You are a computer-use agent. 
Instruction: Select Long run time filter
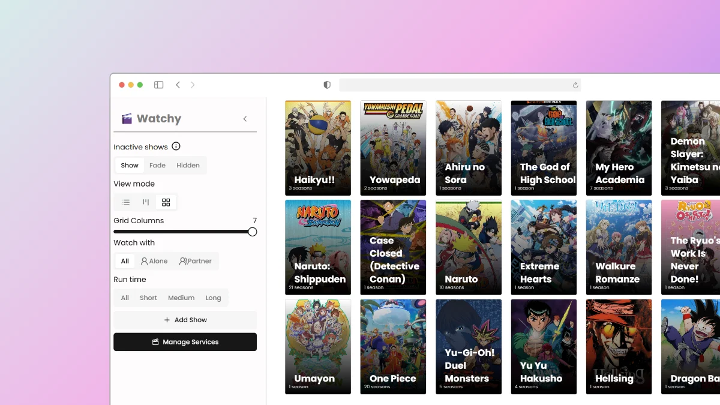click(213, 298)
